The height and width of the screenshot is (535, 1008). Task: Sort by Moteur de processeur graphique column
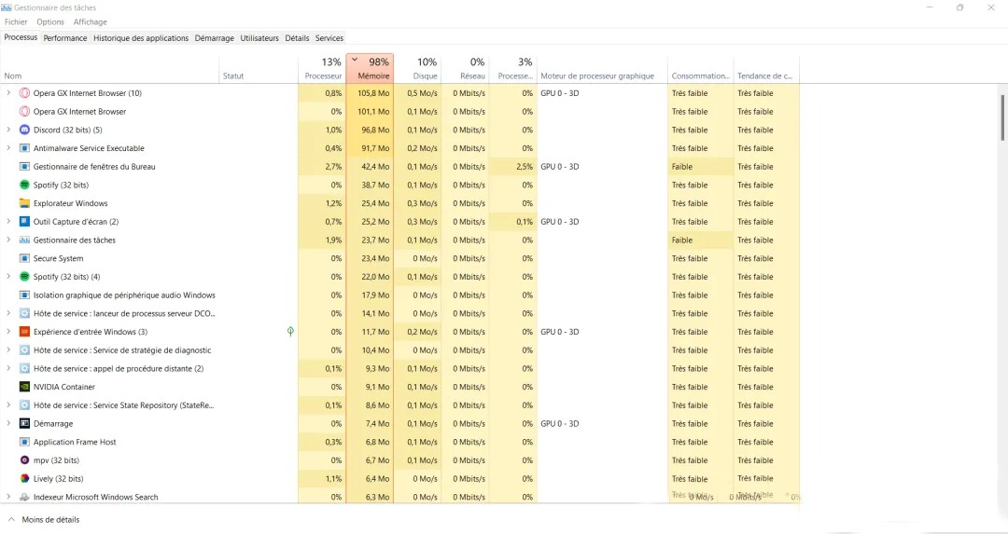click(602, 69)
